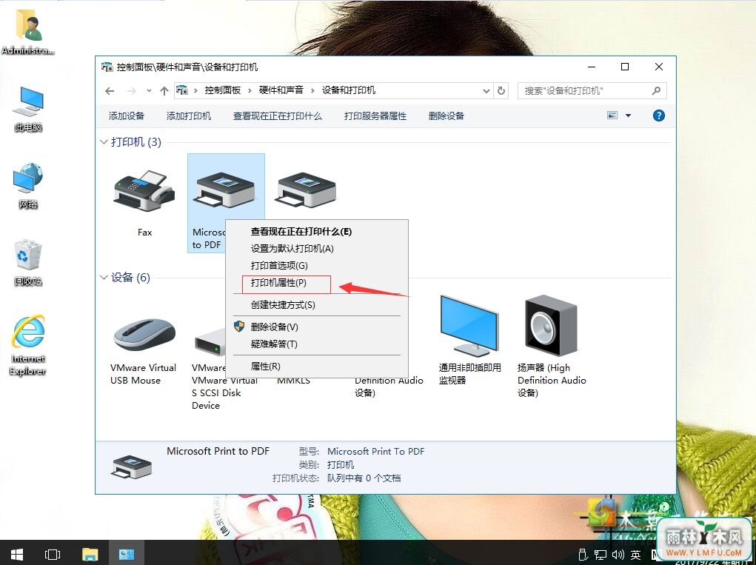The height and width of the screenshot is (565, 756).
Task: Click 'See what's printing' toolbar button
Action: click(x=277, y=116)
